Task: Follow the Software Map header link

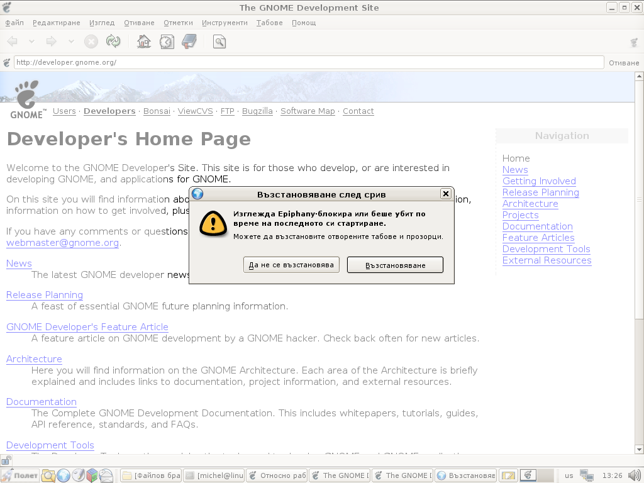Action: (308, 111)
